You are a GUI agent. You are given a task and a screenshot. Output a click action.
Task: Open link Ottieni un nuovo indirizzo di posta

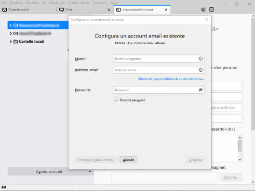pyautogui.click(x=171, y=79)
